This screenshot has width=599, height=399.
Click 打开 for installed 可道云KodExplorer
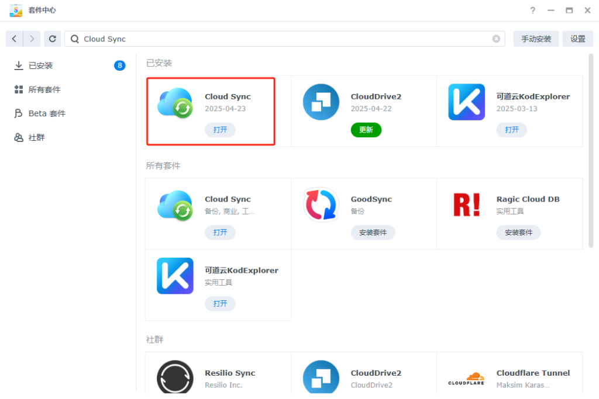point(511,130)
